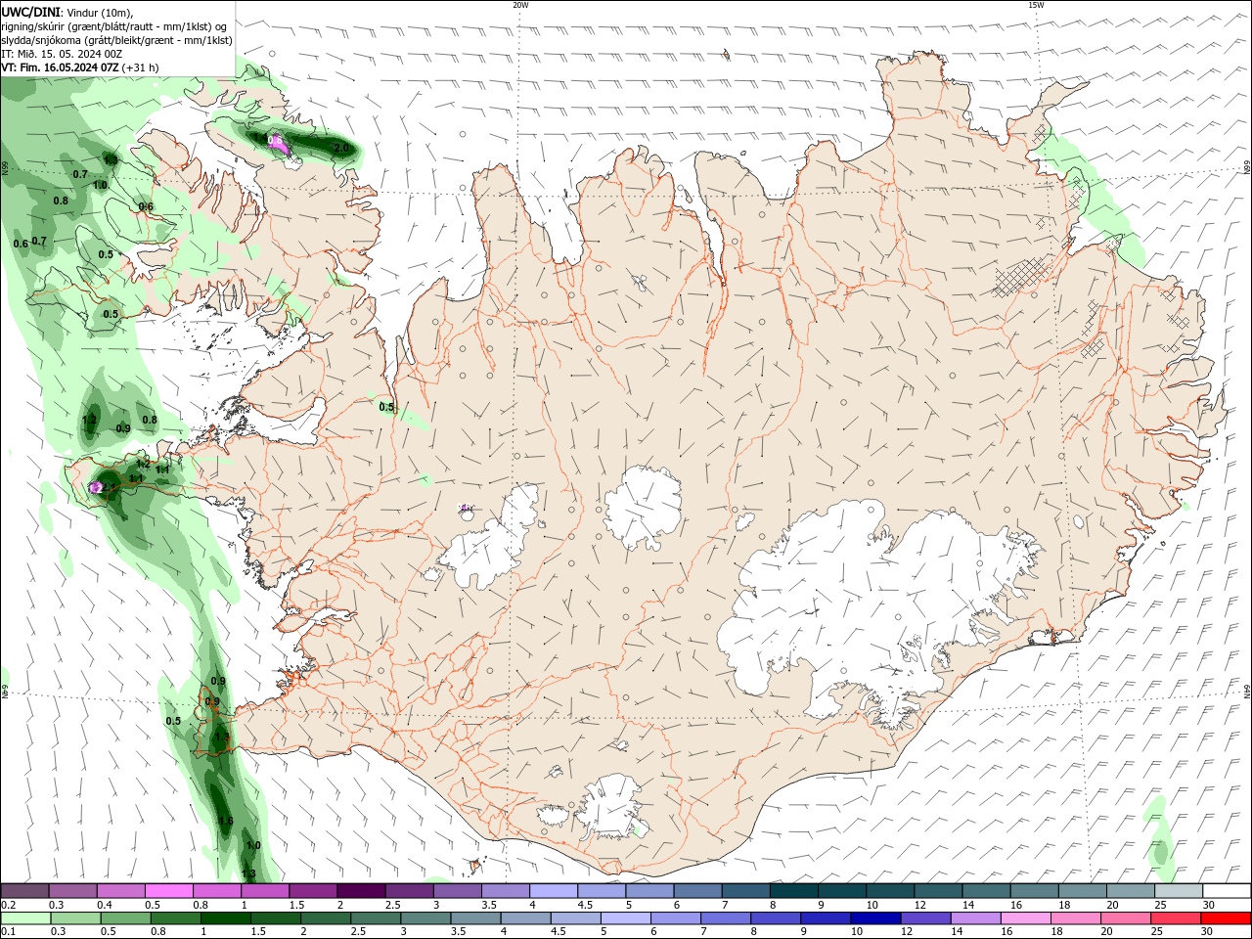Viewport: 1252px width, 939px height.
Task: Pick the dark purple snow swatch between 2 and 2.5
Action: point(361,891)
